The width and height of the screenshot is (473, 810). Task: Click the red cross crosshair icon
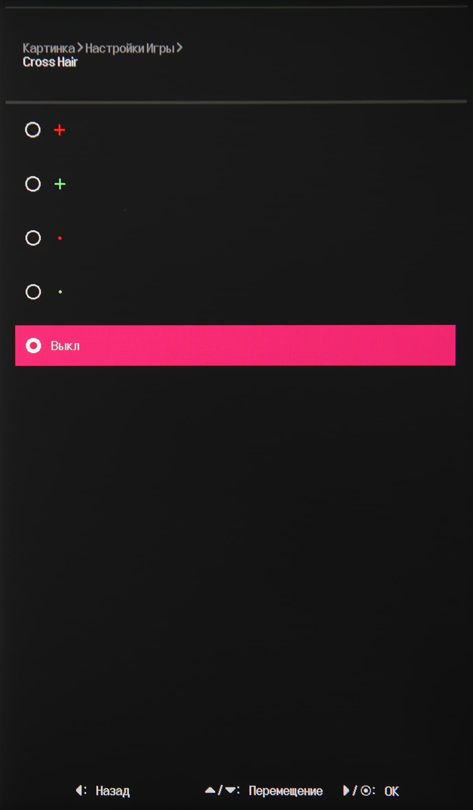click(59, 130)
